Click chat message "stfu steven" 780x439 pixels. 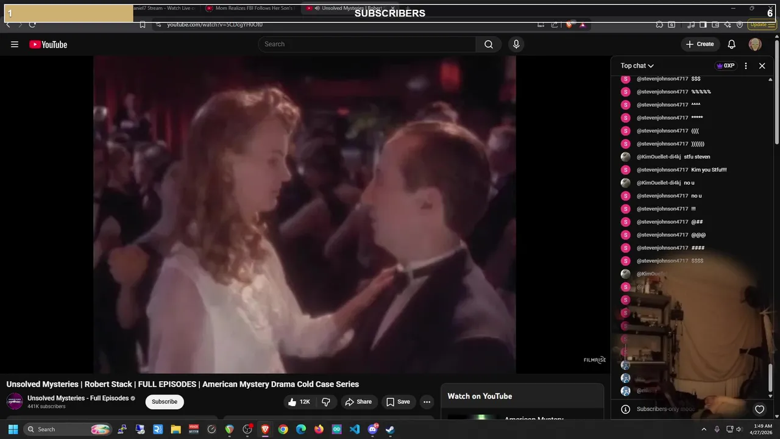(697, 157)
